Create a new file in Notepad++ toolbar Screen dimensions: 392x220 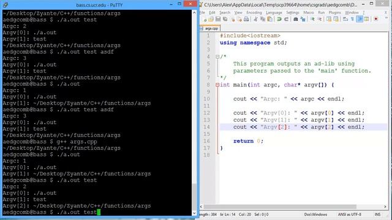204,19
